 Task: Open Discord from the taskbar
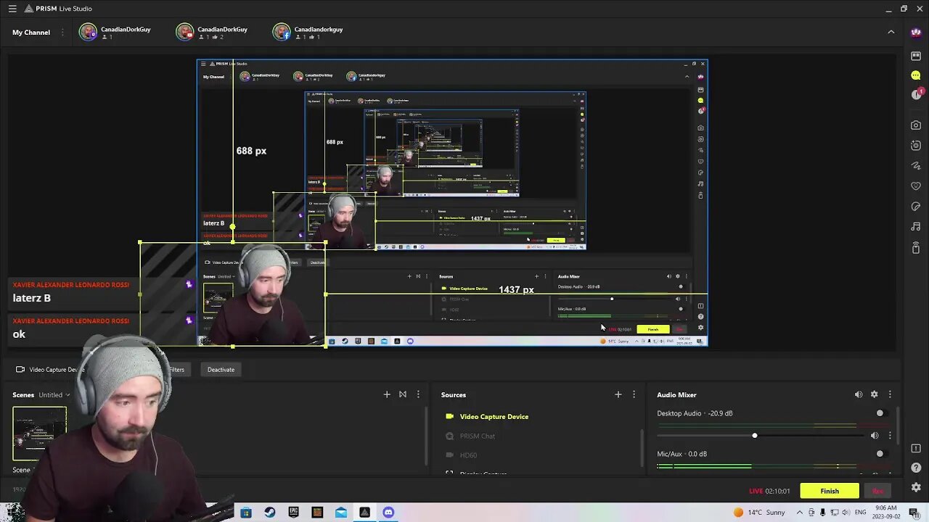point(388,513)
